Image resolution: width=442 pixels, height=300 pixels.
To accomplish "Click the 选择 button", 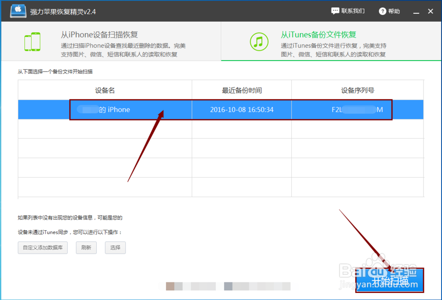I will (115, 247).
